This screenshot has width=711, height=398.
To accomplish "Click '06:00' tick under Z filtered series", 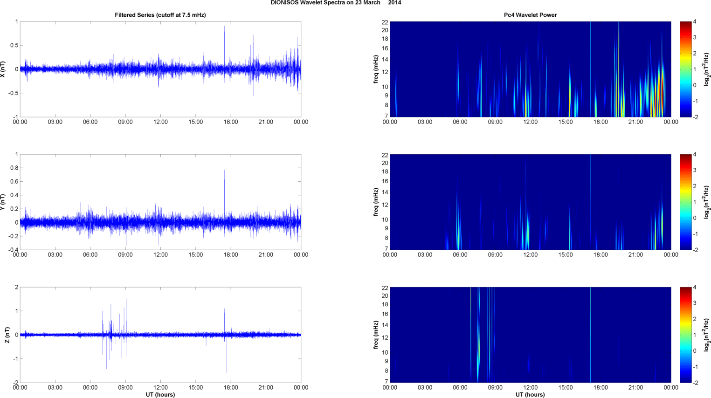I will (x=90, y=388).
